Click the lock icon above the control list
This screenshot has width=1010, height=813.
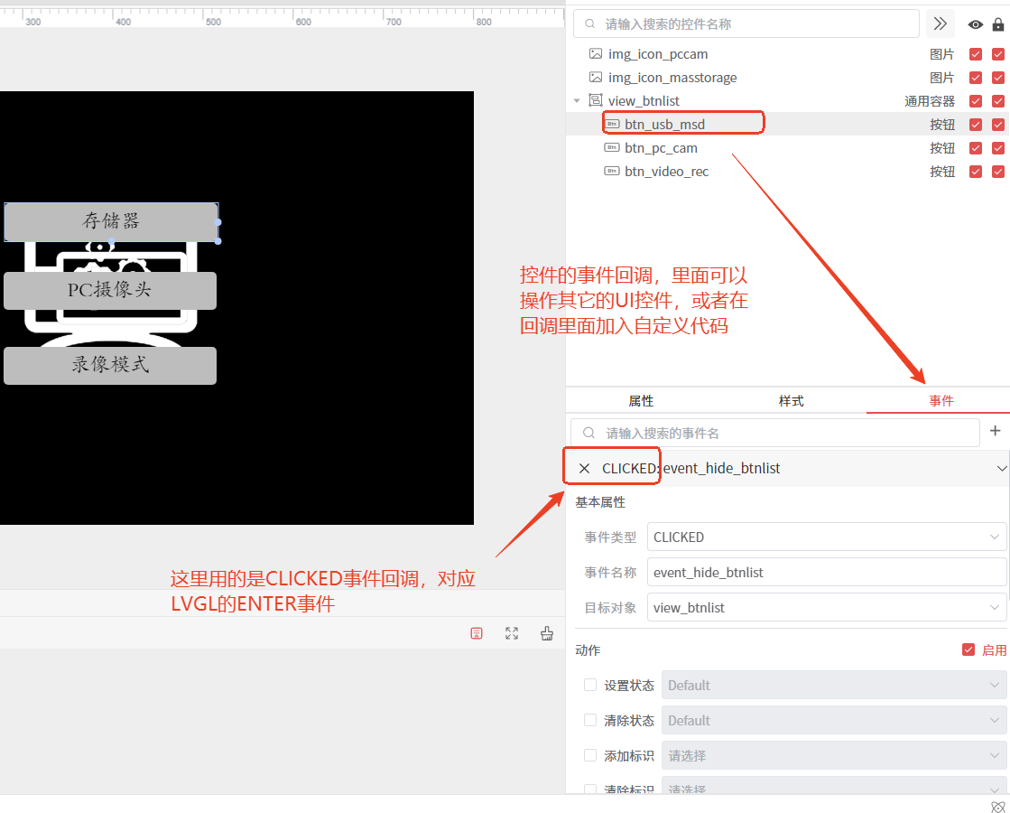tap(997, 24)
